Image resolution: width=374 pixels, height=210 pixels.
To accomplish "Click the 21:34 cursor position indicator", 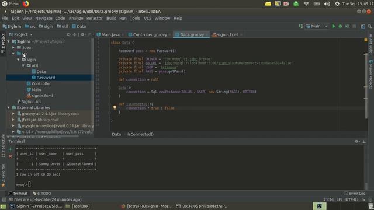I will click(x=328, y=199).
